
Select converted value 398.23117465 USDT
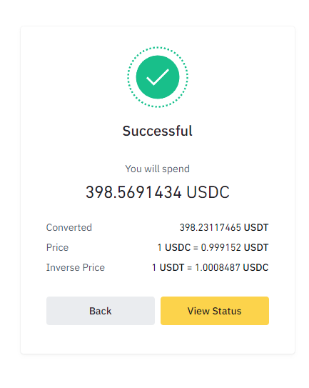(x=224, y=227)
